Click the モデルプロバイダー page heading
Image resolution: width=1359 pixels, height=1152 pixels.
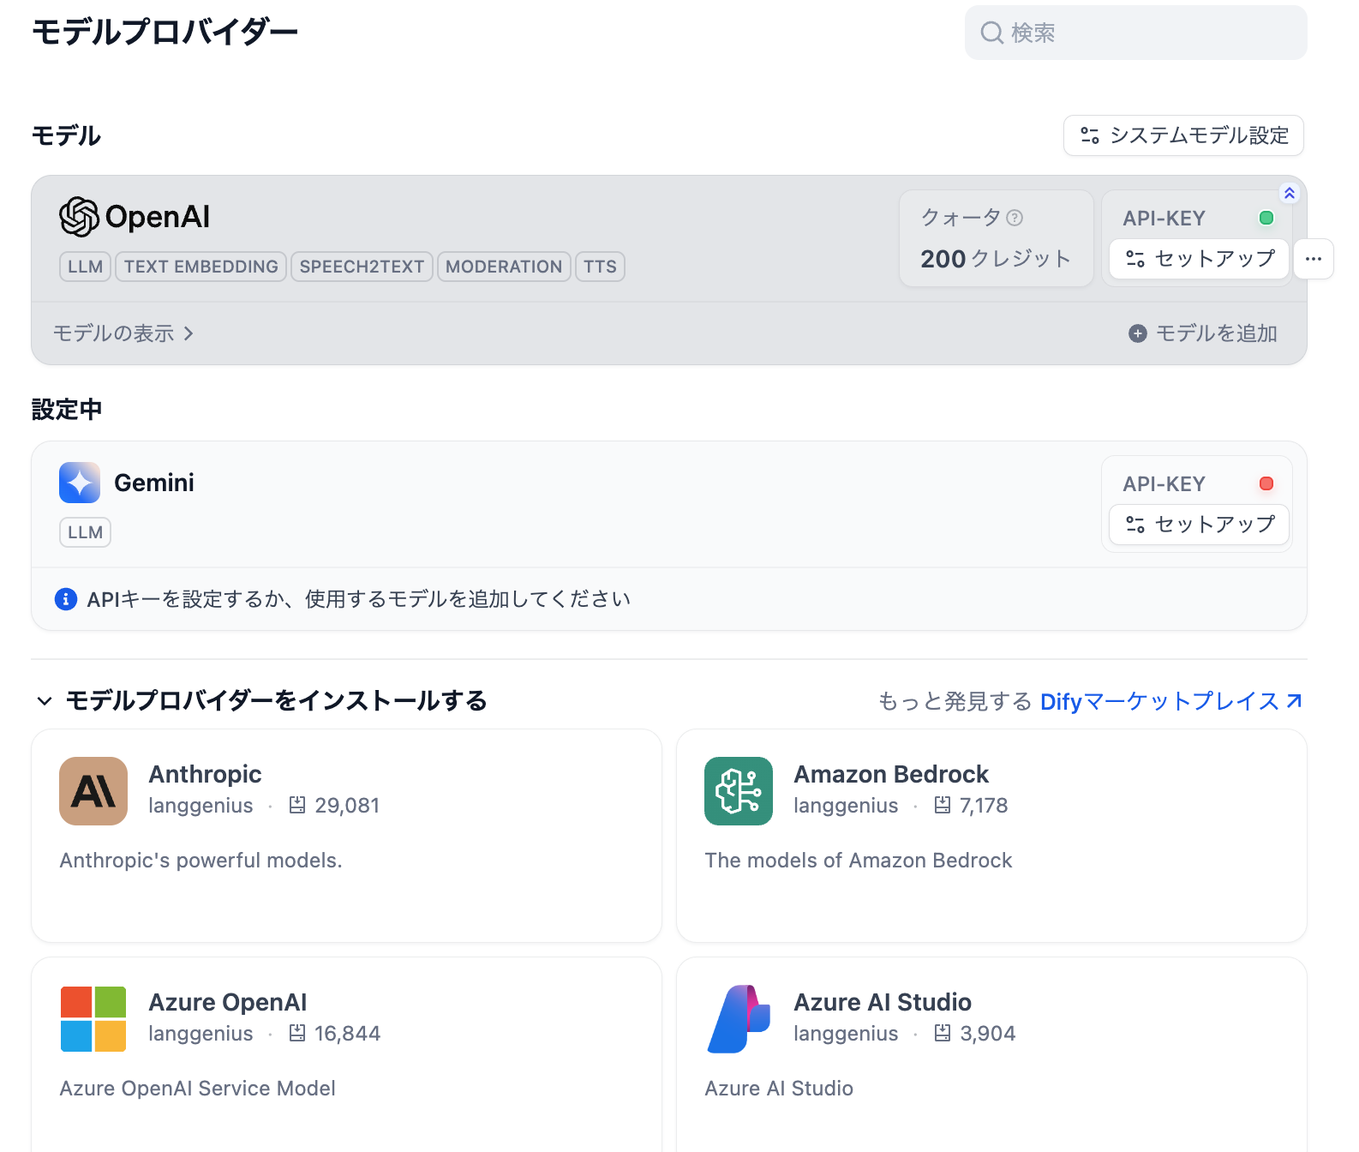click(x=165, y=33)
